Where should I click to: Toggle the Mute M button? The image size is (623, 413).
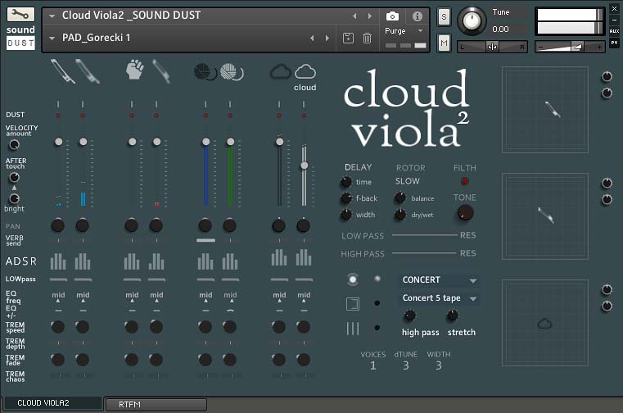click(x=444, y=42)
